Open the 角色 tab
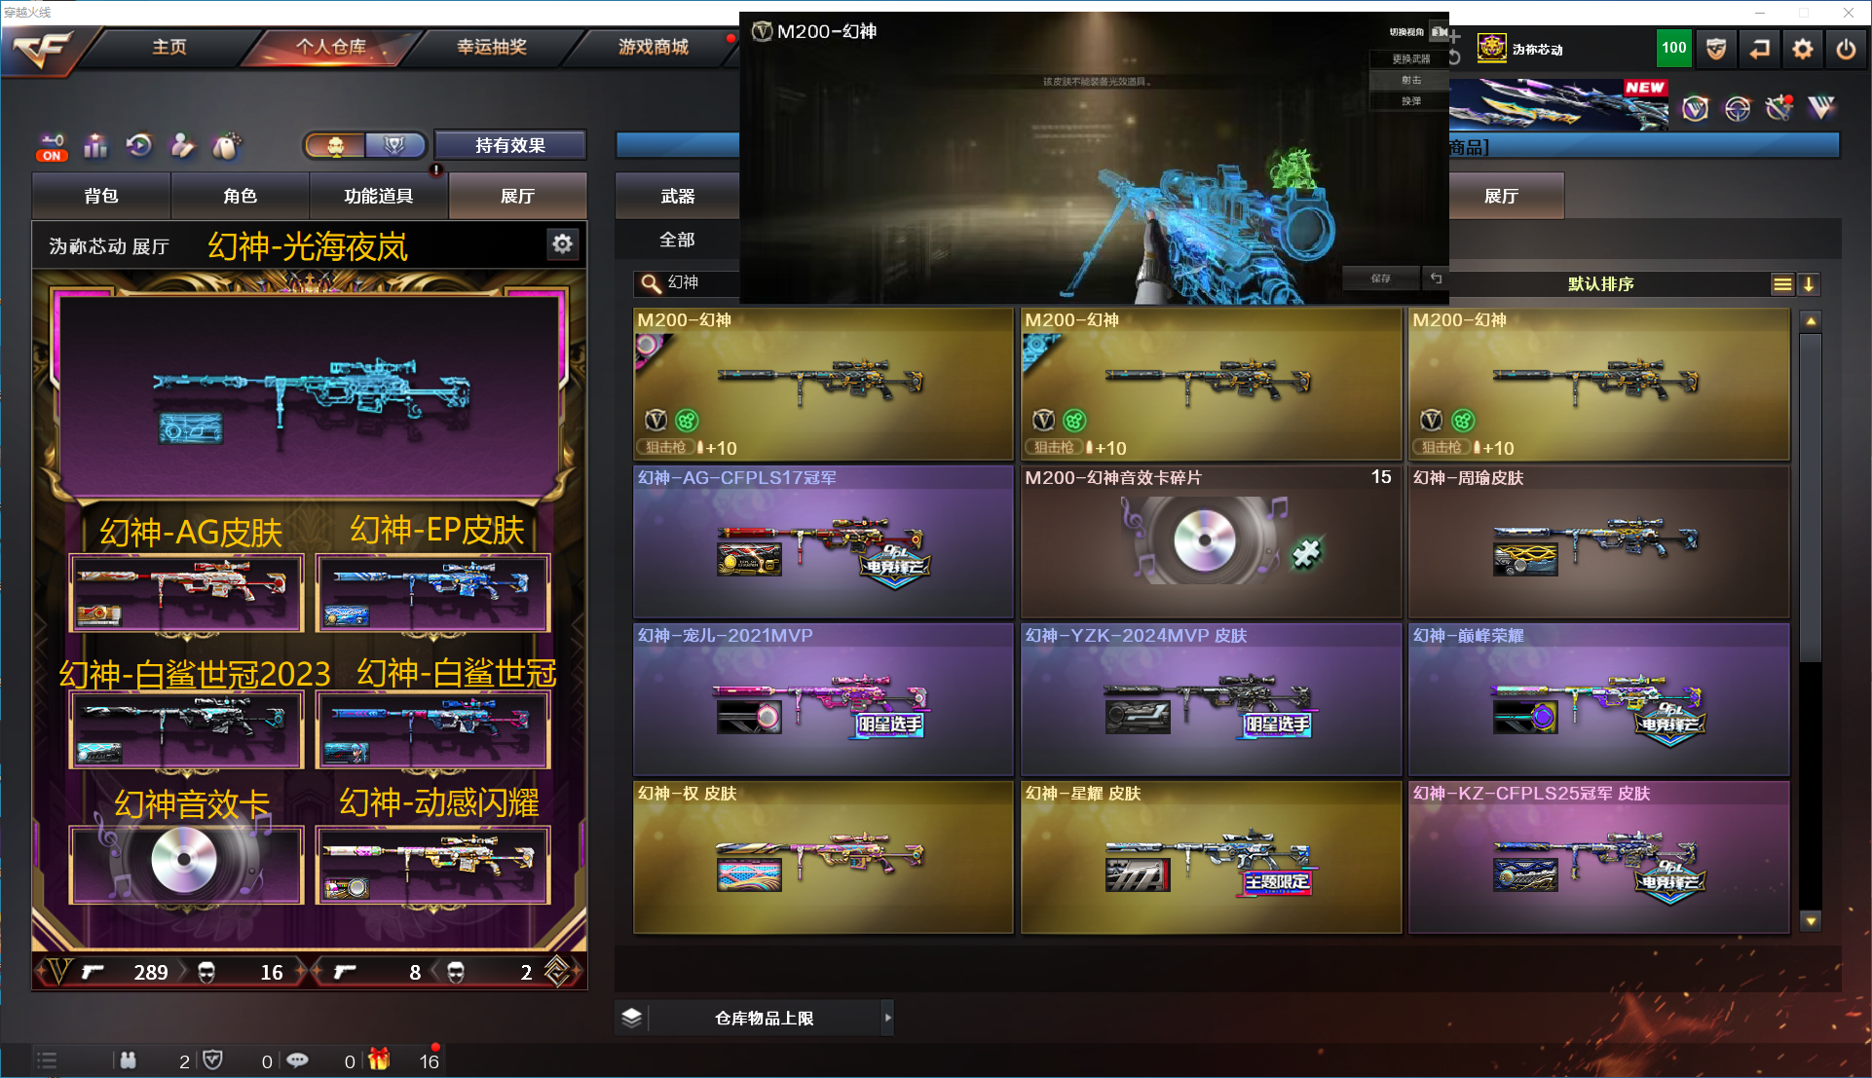 point(240,196)
